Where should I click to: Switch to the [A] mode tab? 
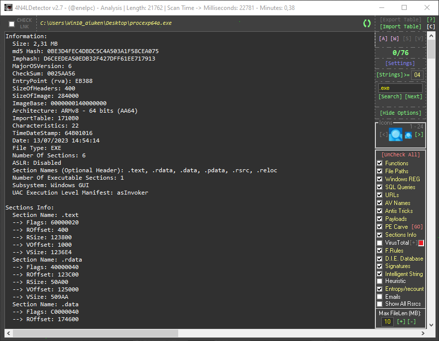[x=383, y=39]
